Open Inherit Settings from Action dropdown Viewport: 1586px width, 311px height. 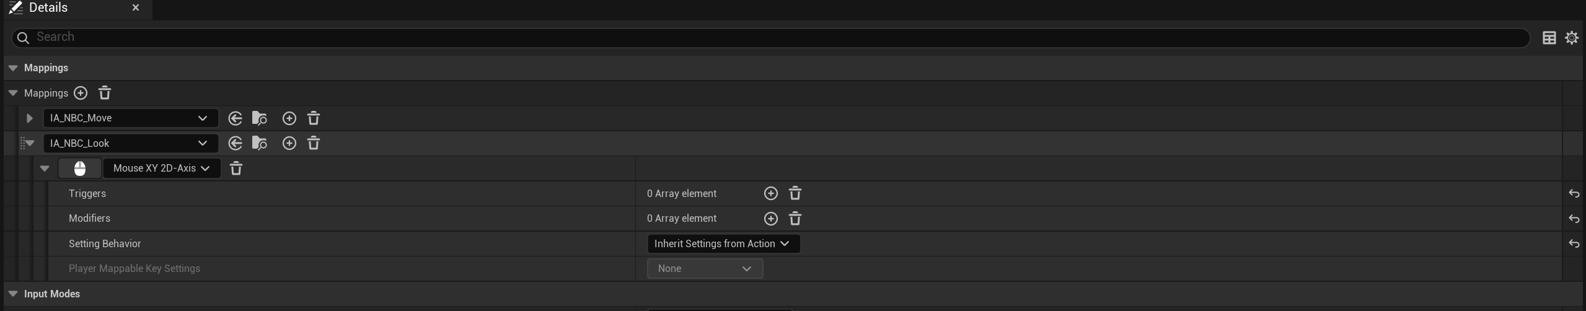pos(723,243)
